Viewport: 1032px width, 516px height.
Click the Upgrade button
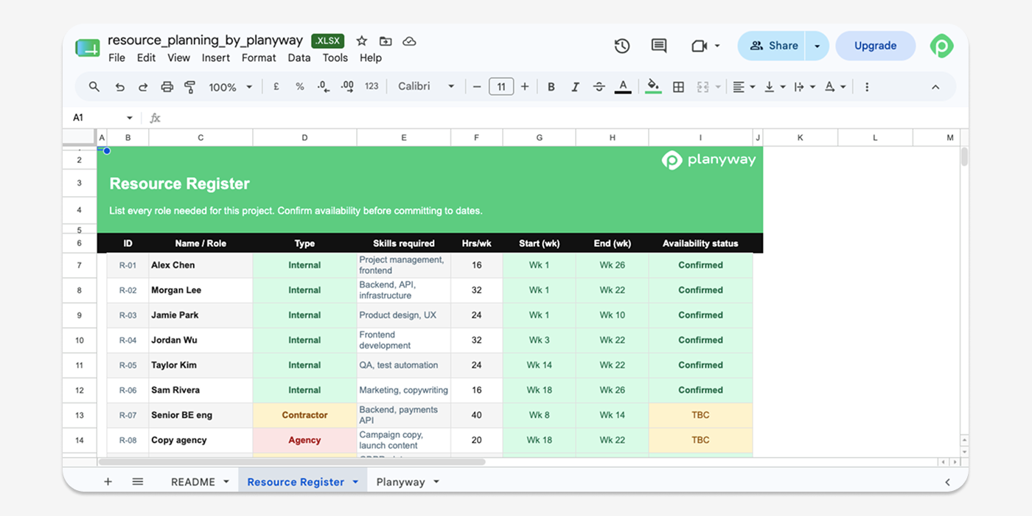click(x=876, y=46)
